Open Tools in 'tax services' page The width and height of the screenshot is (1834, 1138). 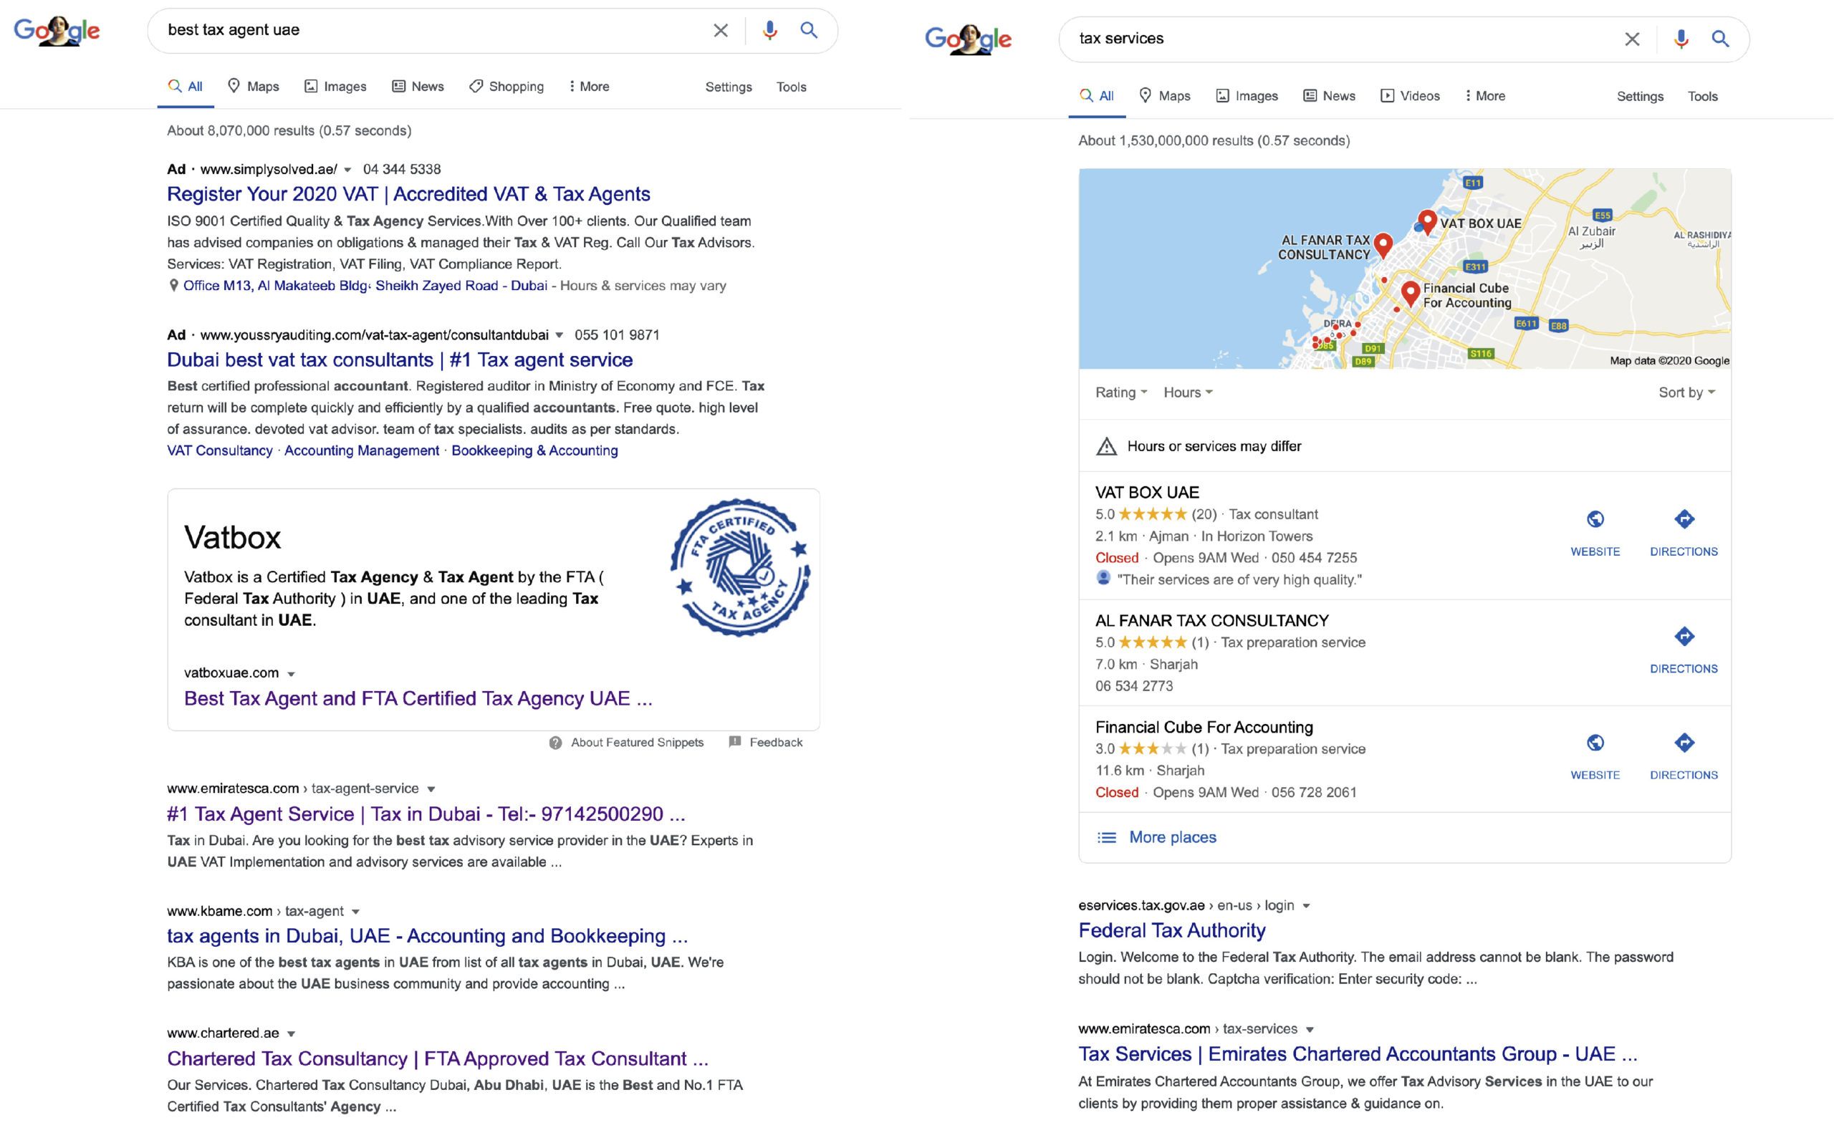click(x=1702, y=97)
